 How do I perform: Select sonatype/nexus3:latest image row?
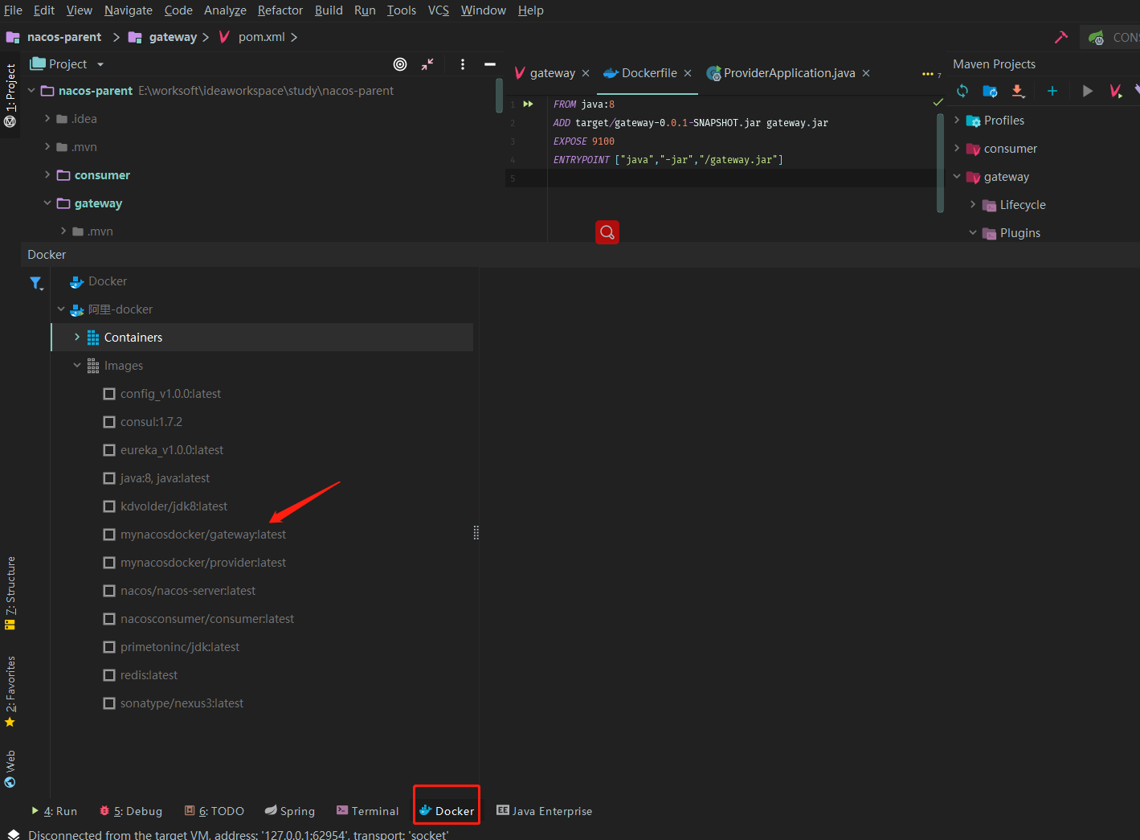(x=182, y=703)
